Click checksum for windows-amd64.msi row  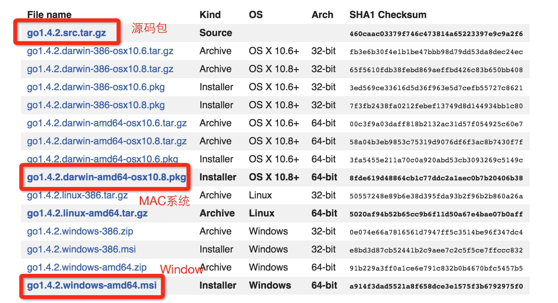pyautogui.click(x=436, y=286)
